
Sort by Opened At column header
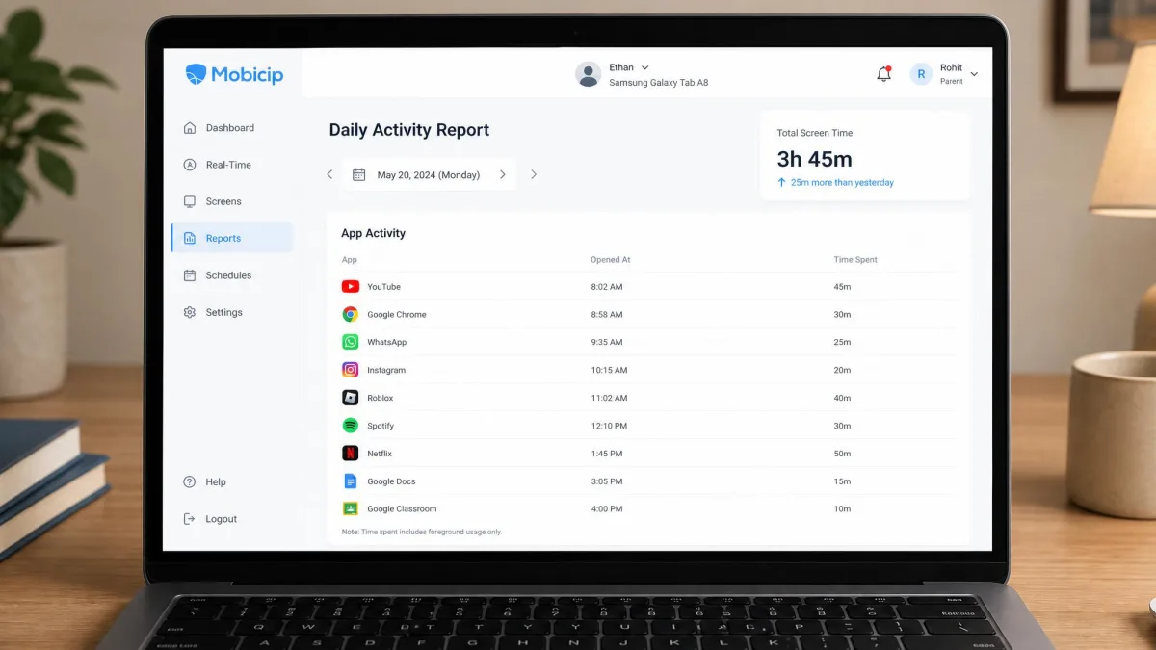point(611,260)
